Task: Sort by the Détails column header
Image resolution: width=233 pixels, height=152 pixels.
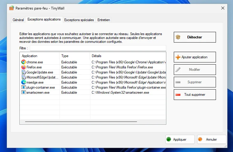Action: (128, 56)
